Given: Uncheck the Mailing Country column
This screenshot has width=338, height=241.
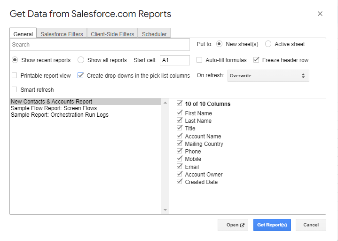Looking at the screenshot, I should pos(180,144).
